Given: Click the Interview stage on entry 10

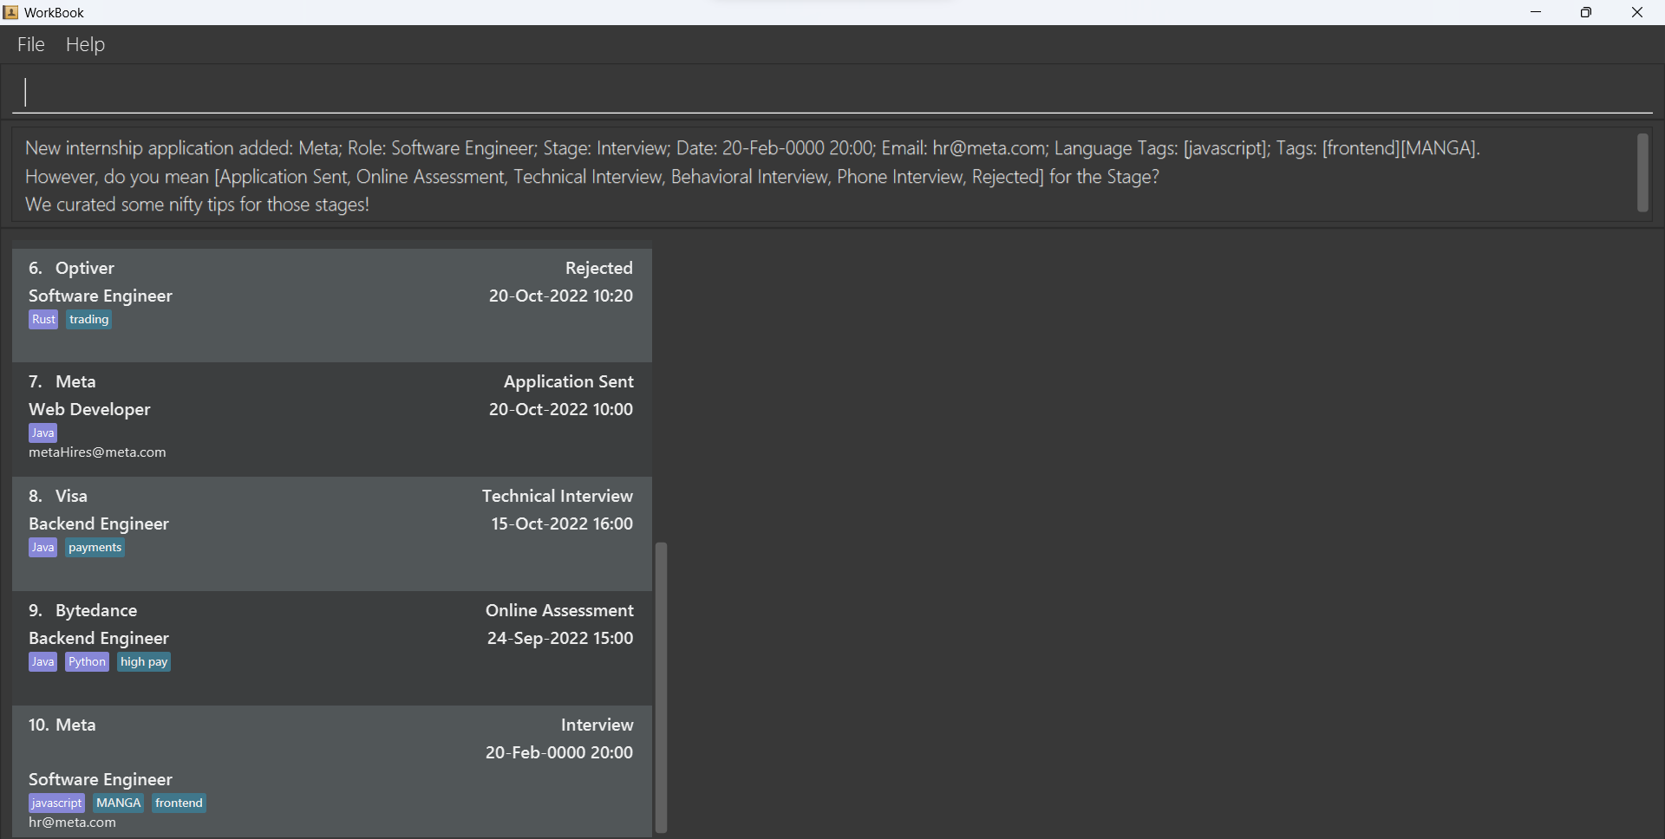Looking at the screenshot, I should [x=597, y=725].
